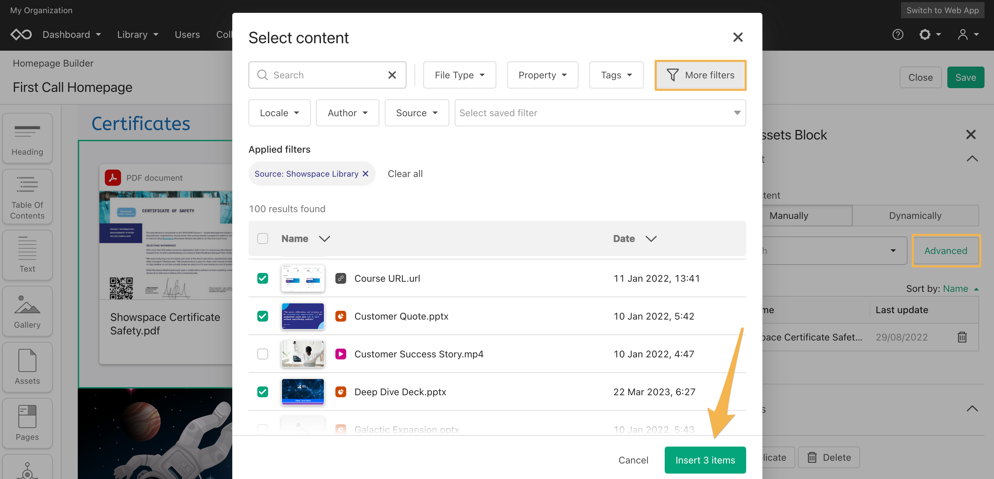994x479 pixels.
Task: Click Customer Success Story.mp4 thumbnail
Action: (303, 354)
